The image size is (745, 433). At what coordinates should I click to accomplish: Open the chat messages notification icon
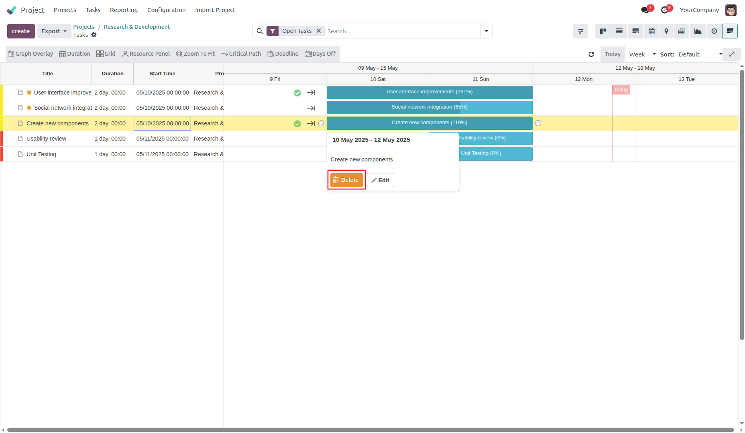645,10
